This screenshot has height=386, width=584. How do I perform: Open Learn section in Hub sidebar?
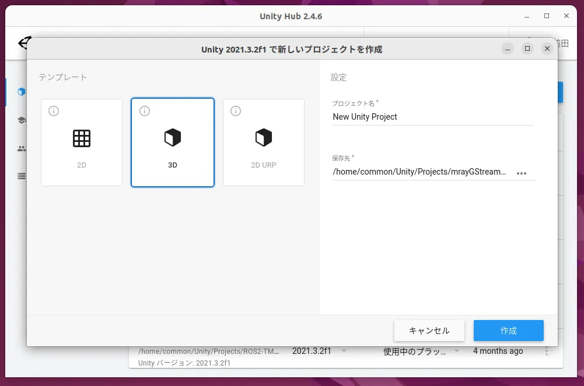pyautogui.click(x=22, y=120)
